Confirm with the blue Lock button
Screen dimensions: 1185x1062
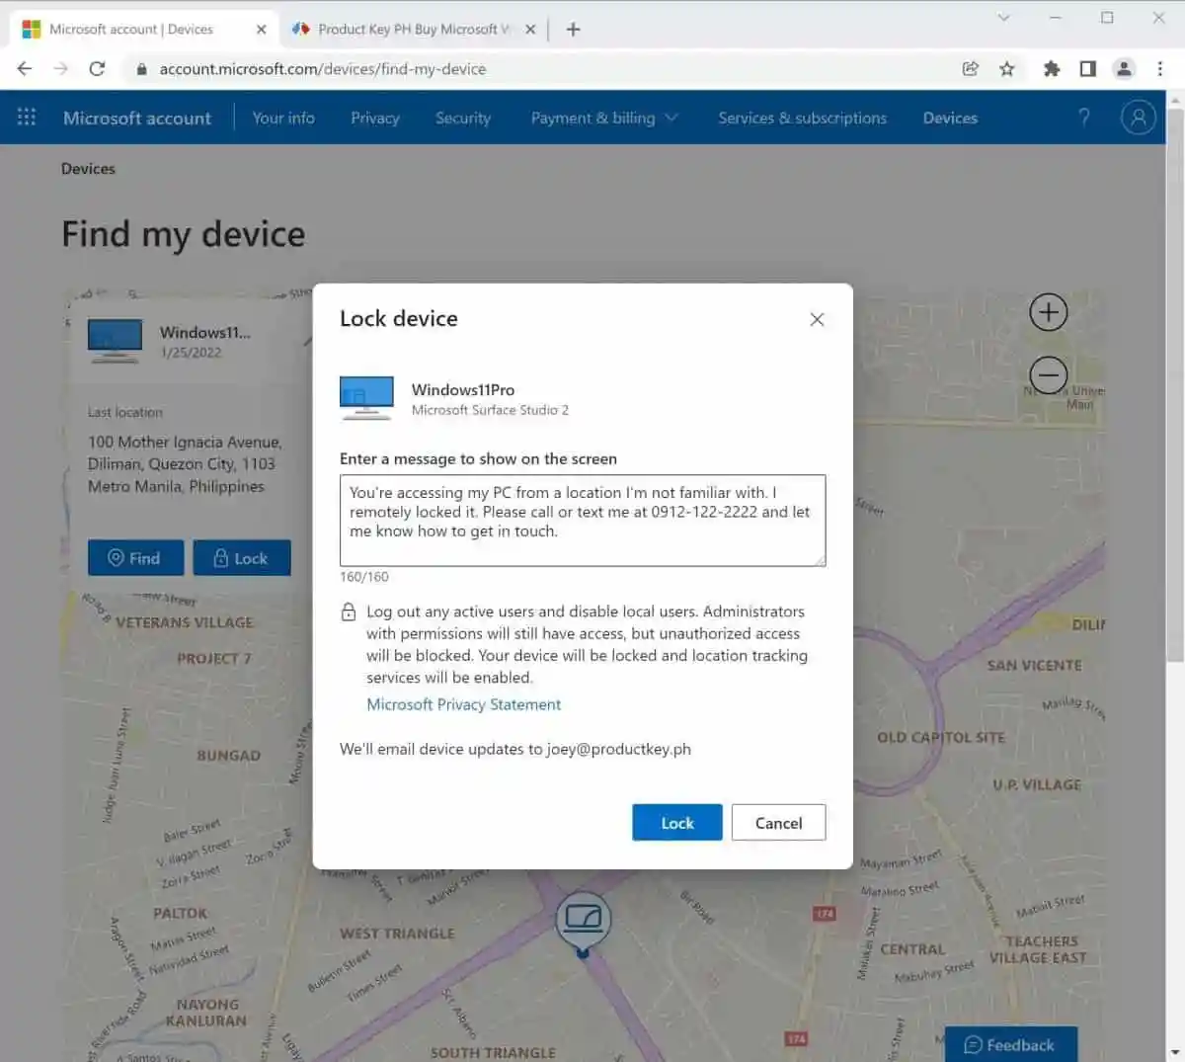coord(676,823)
